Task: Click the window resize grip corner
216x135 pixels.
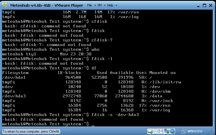Action: [x=211, y=132]
